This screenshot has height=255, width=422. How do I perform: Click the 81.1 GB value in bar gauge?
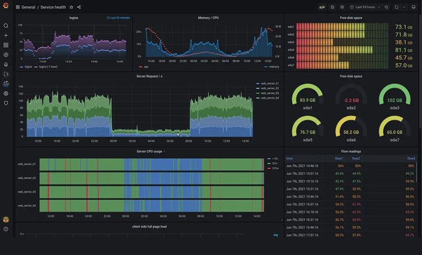click(x=403, y=50)
